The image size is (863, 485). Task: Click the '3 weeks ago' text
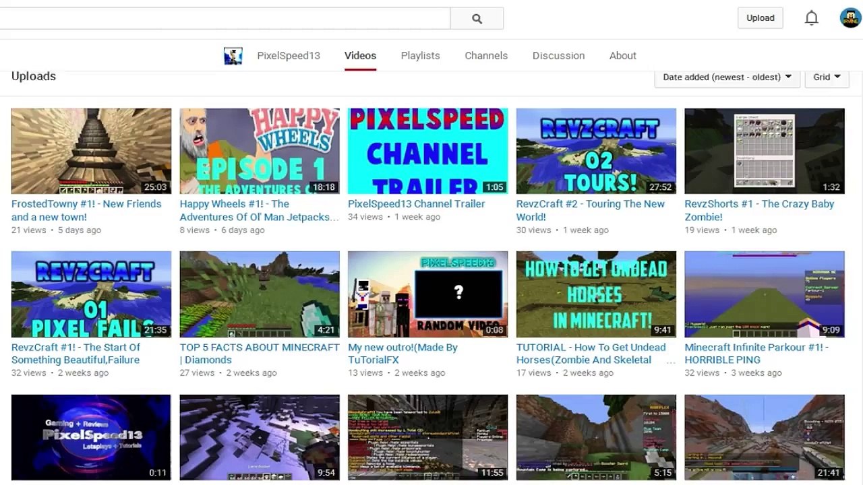pyautogui.click(x=756, y=373)
